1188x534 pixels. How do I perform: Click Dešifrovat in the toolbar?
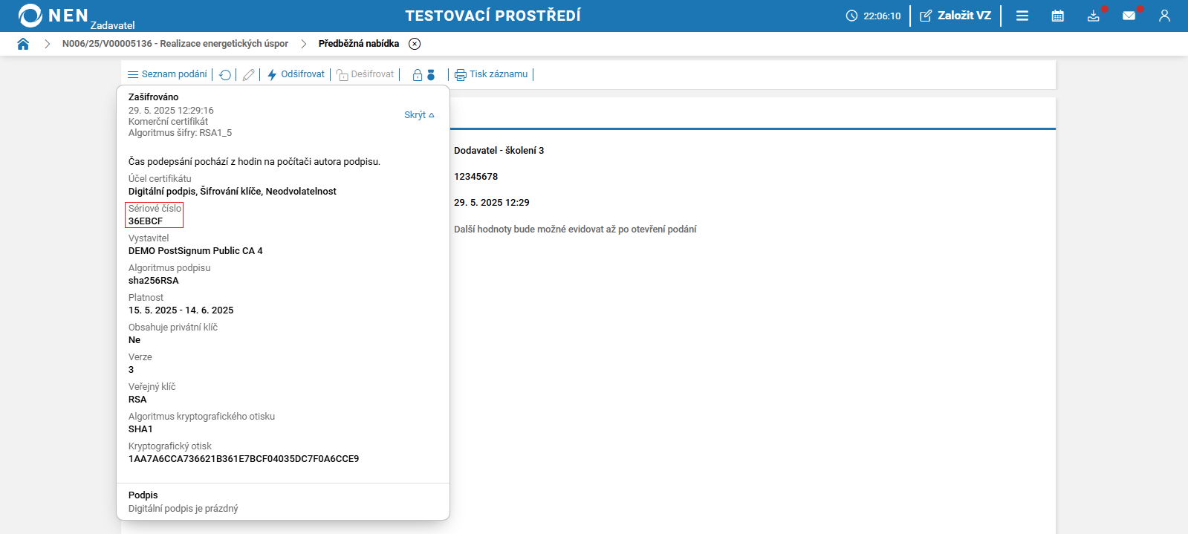pos(365,74)
